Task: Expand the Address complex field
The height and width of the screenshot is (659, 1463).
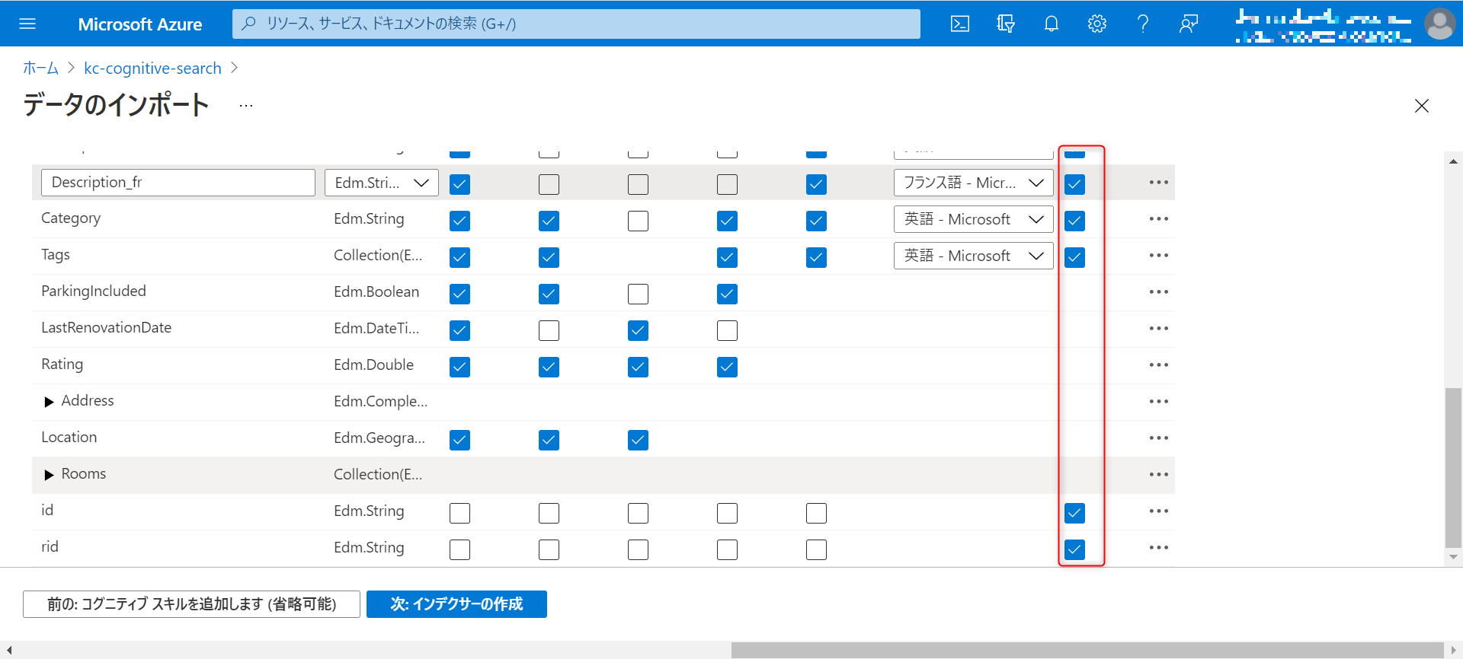Action: (x=49, y=402)
